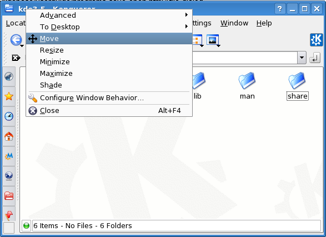Screen dimensions: 326x237
Task: Choose Close (Alt+F4) from the window menu
Action: point(109,111)
